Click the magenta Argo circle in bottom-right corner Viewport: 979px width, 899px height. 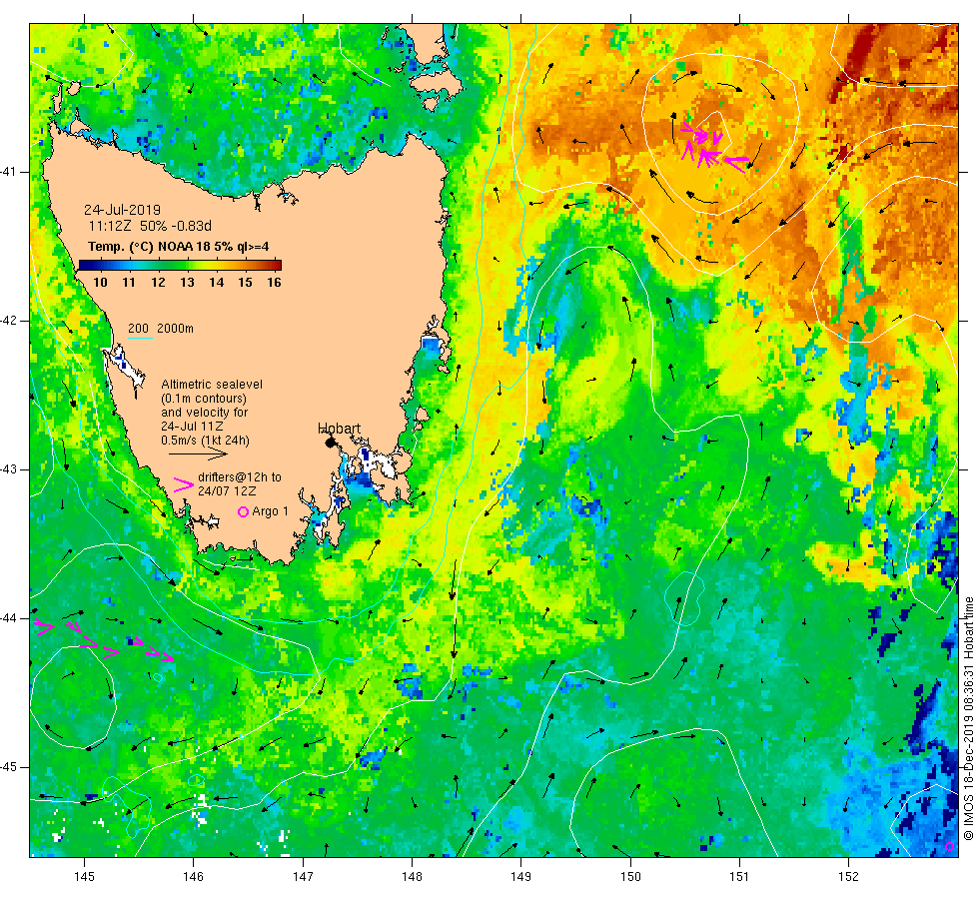pyautogui.click(x=950, y=847)
